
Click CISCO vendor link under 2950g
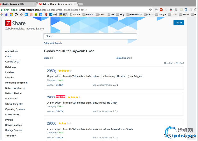point(59,85)
